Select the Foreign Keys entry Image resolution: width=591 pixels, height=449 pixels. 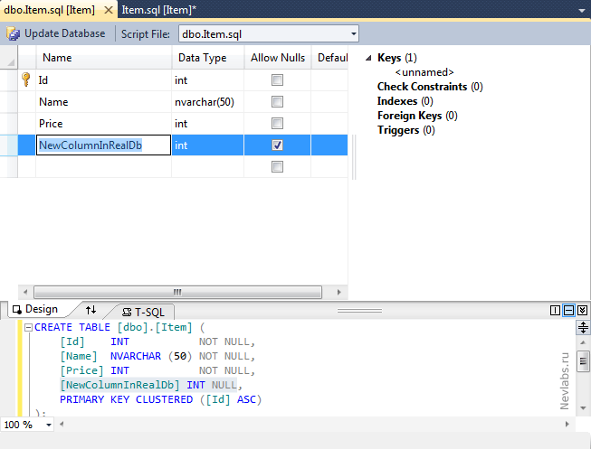(411, 116)
